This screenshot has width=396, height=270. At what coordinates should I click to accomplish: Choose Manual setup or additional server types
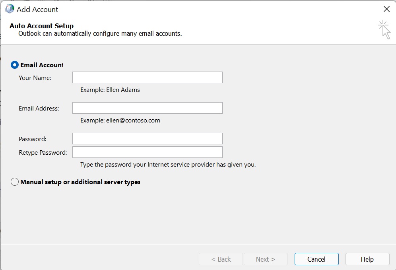point(15,182)
